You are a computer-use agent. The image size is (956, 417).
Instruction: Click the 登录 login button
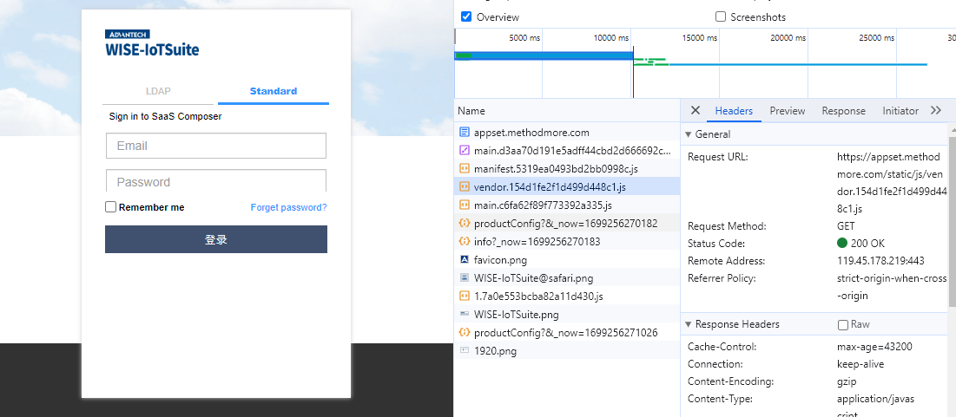tap(216, 239)
